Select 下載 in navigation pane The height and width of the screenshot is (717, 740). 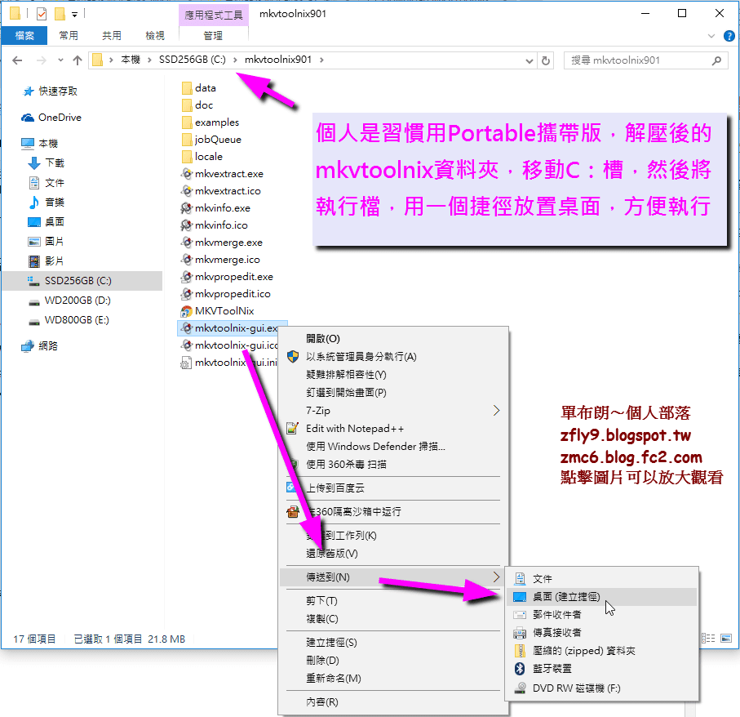coord(47,163)
